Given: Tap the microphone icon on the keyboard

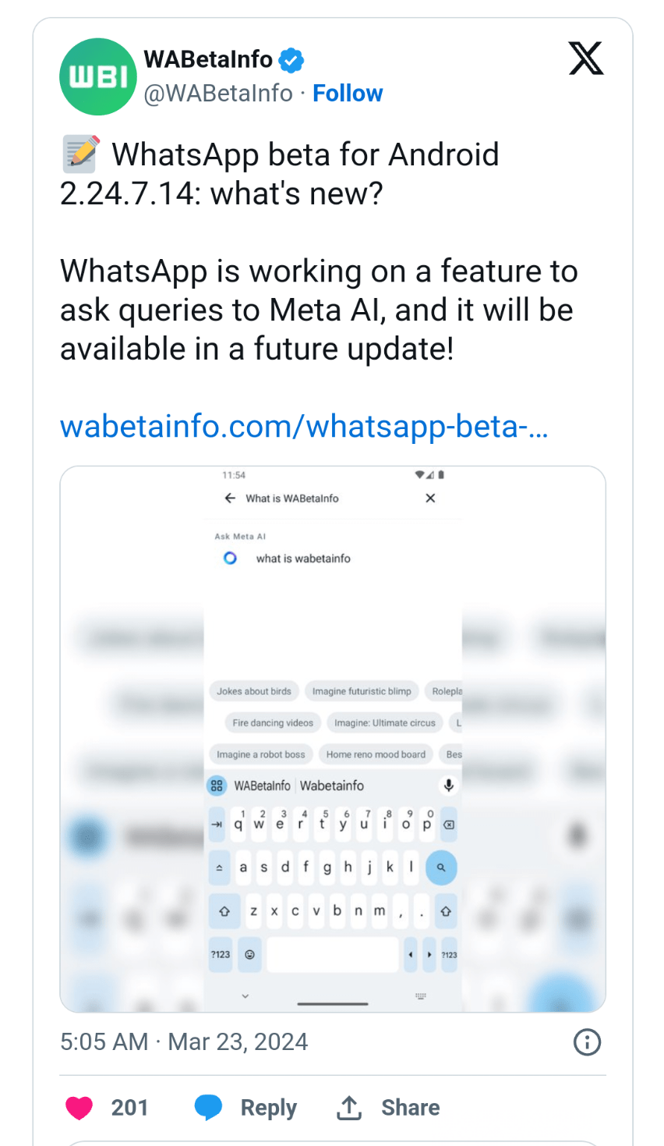Looking at the screenshot, I should coord(448,785).
